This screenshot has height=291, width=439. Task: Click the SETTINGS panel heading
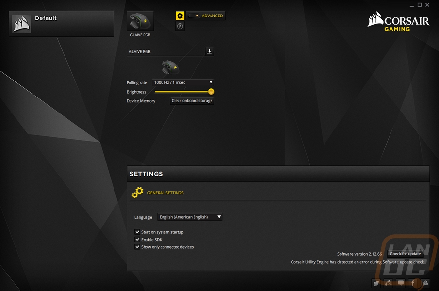(146, 174)
